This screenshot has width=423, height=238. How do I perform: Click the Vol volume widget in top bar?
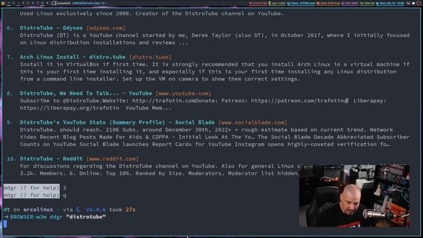tap(350, 3)
